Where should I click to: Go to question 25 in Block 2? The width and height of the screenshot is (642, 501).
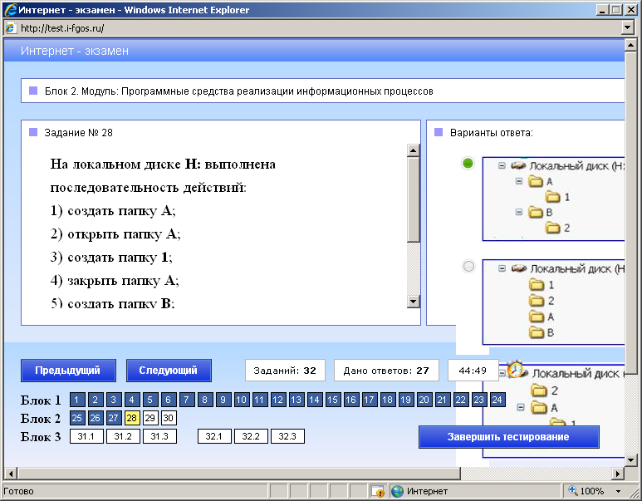pyautogui.click(x=77, y=418)
